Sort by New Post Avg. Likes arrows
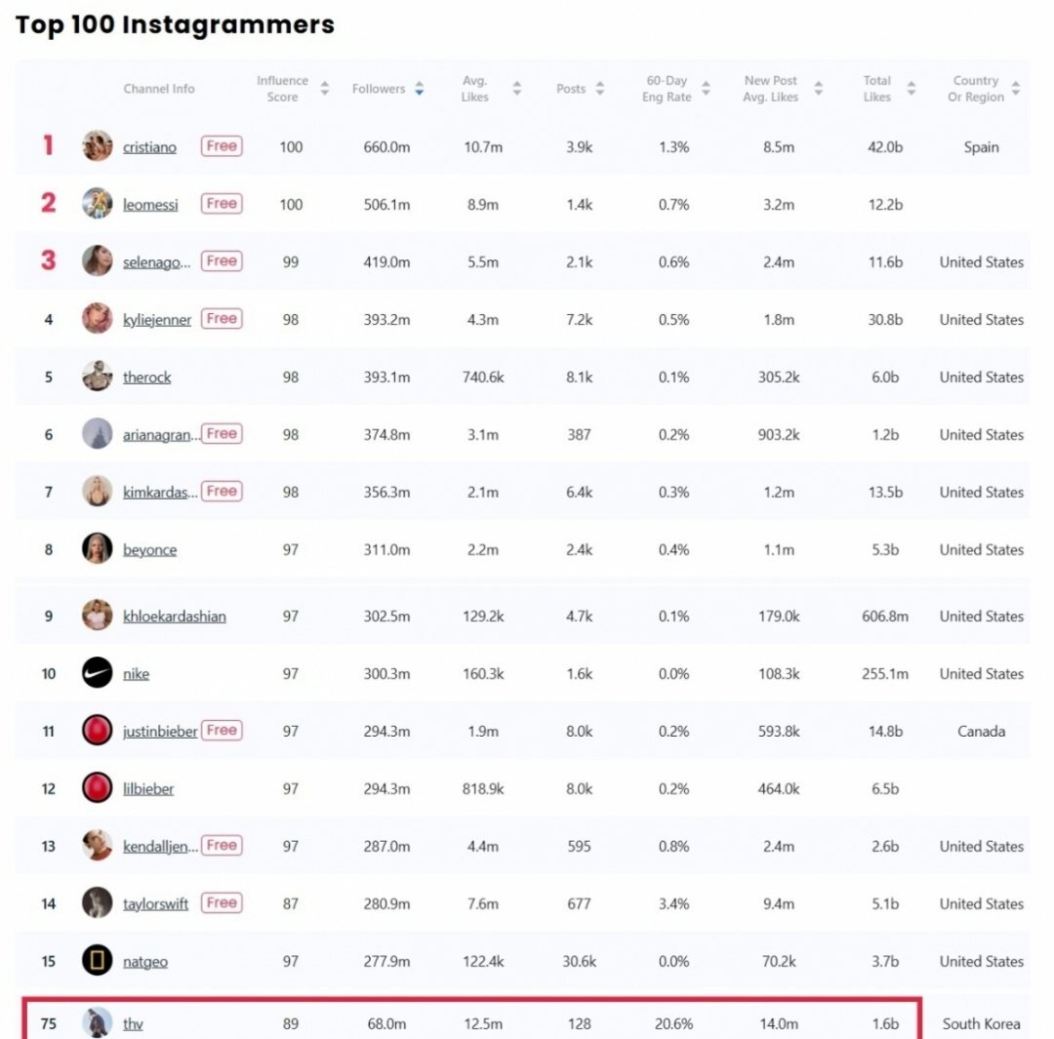1054x1039 pixels. click(818, 88)
